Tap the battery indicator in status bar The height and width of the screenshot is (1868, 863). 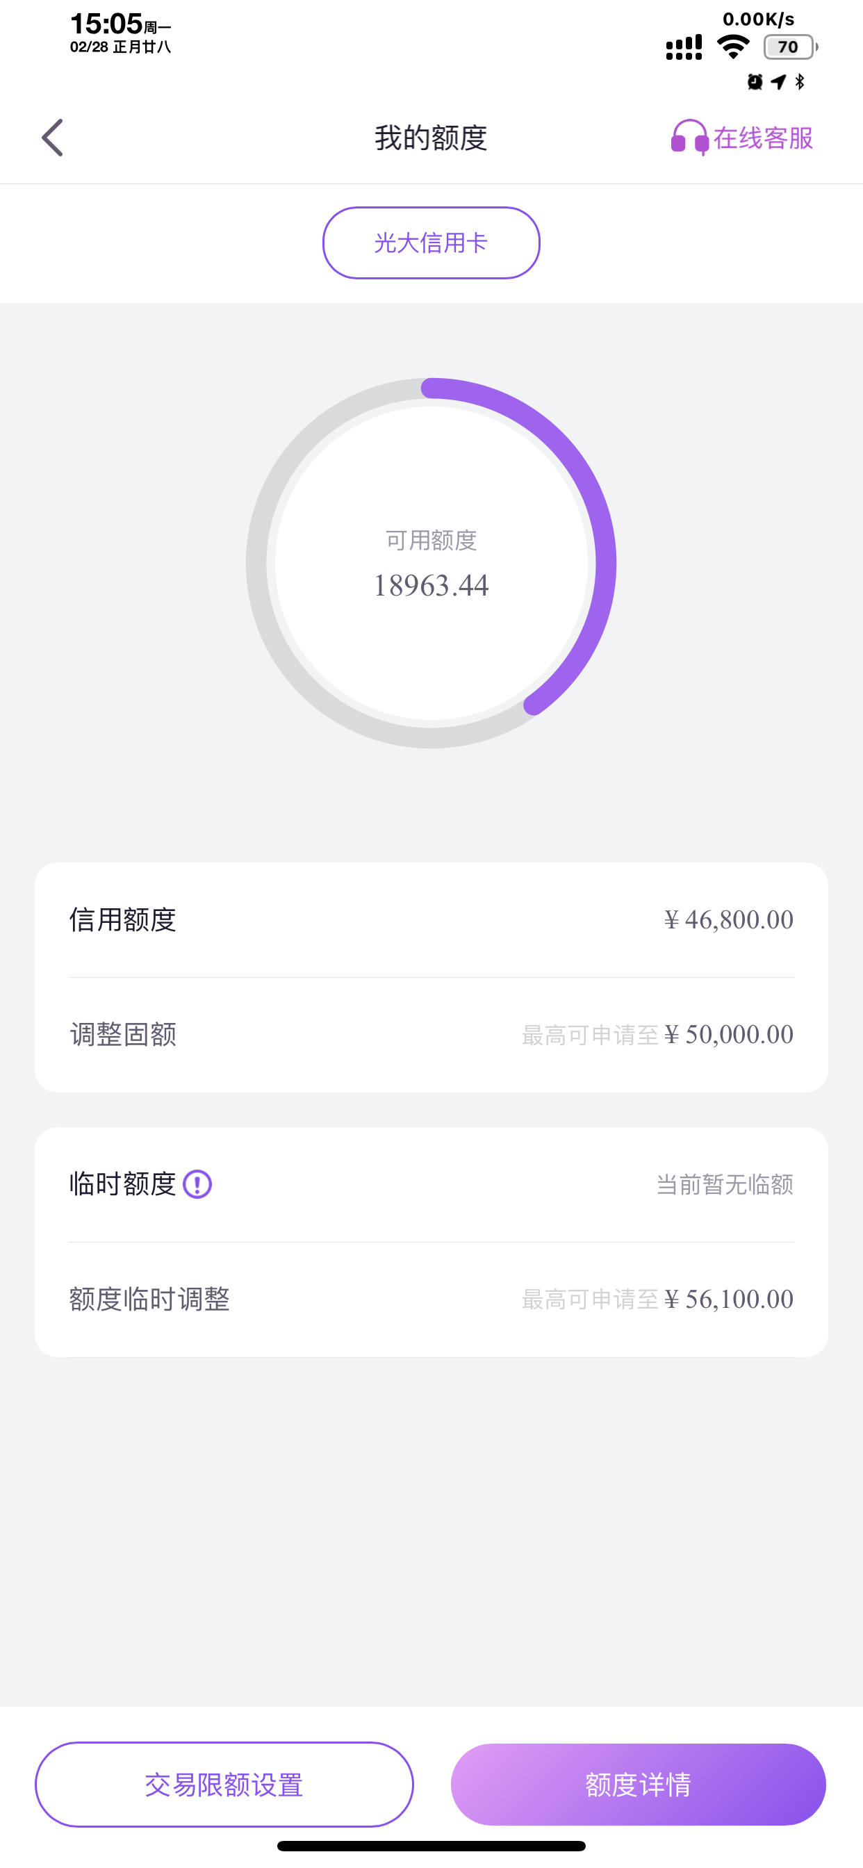[x=791, y=47]
